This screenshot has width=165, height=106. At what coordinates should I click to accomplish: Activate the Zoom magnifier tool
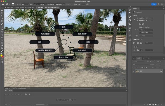tap(2, 48)
